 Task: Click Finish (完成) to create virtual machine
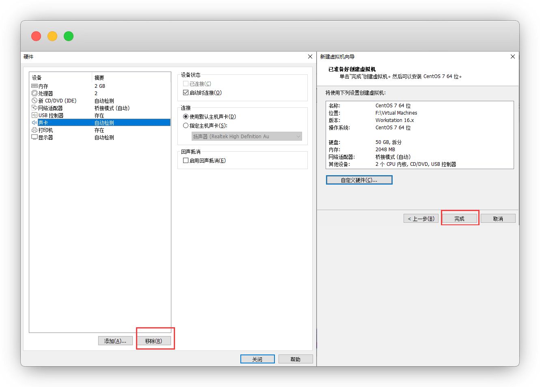(x=459, y=219)
